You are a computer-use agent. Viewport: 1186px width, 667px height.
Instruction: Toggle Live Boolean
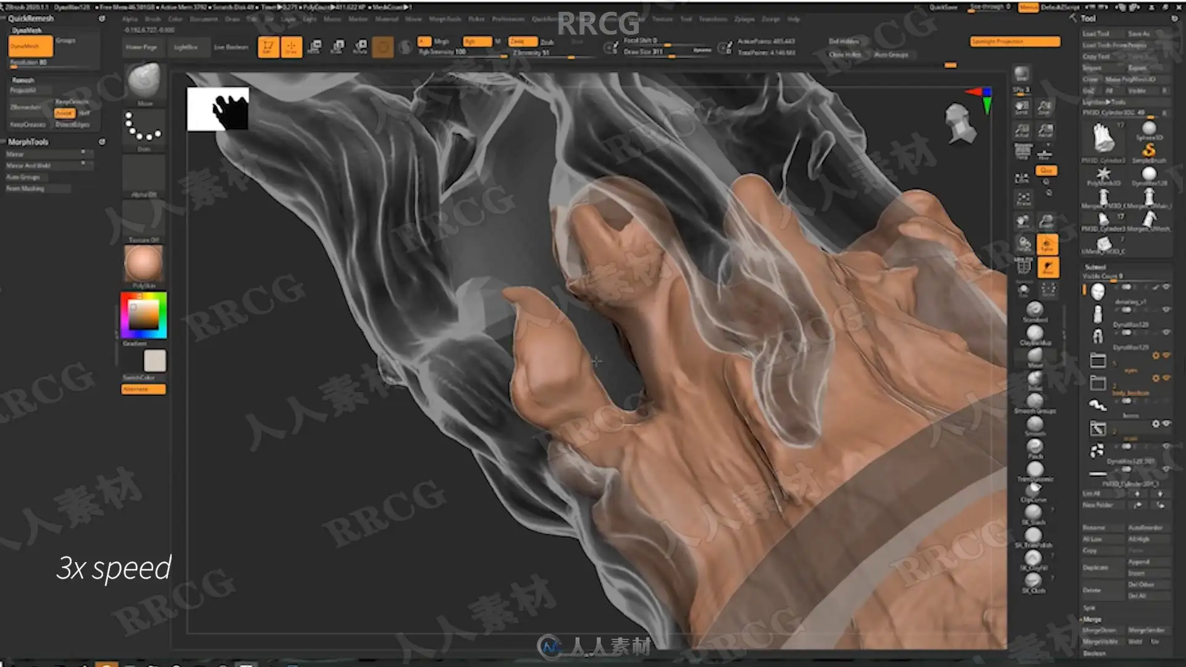(231, 47)
